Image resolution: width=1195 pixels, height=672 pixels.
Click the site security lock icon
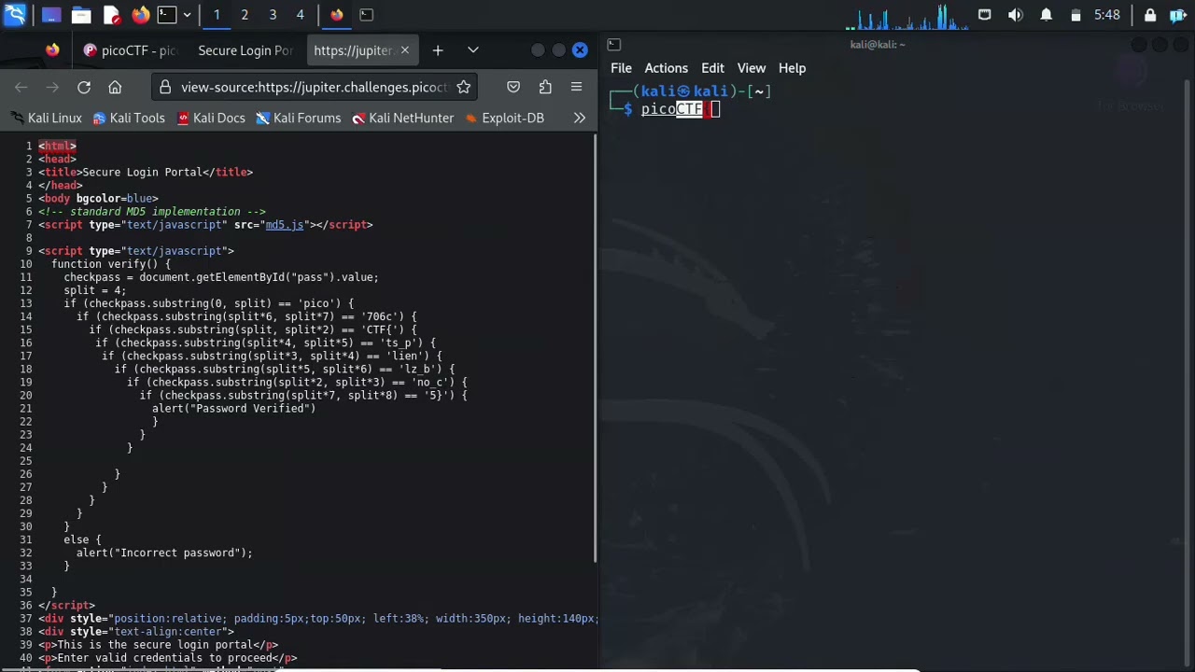coord(165,87)
